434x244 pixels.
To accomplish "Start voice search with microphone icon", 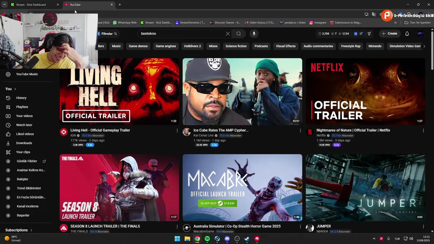I will point(254,34).
